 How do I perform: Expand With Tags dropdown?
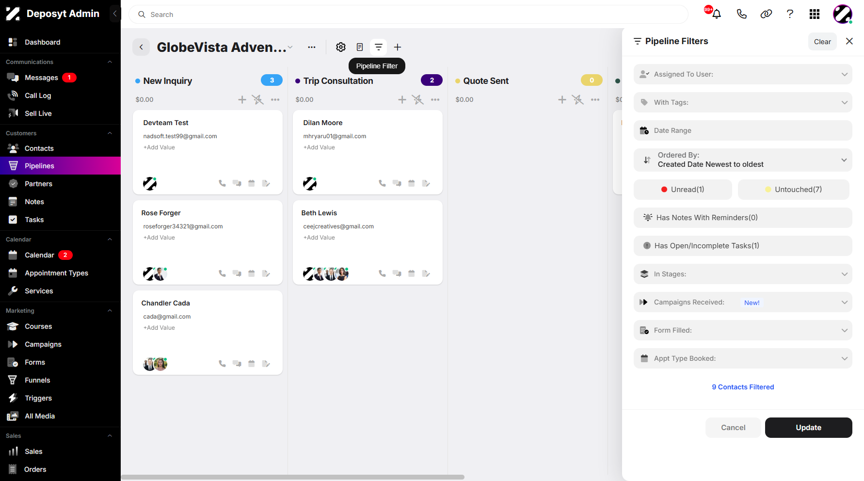coord(743,102)
